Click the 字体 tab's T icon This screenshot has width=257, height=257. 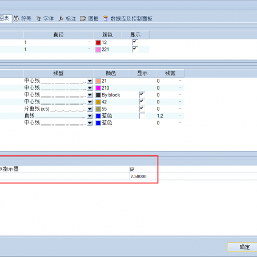click(x=39, y=19)
